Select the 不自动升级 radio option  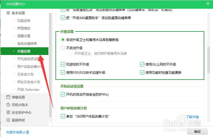pyautogui.click(x=63, y=48)
